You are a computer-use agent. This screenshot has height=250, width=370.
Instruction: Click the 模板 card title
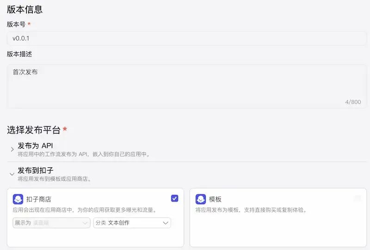tap(215, 199)
